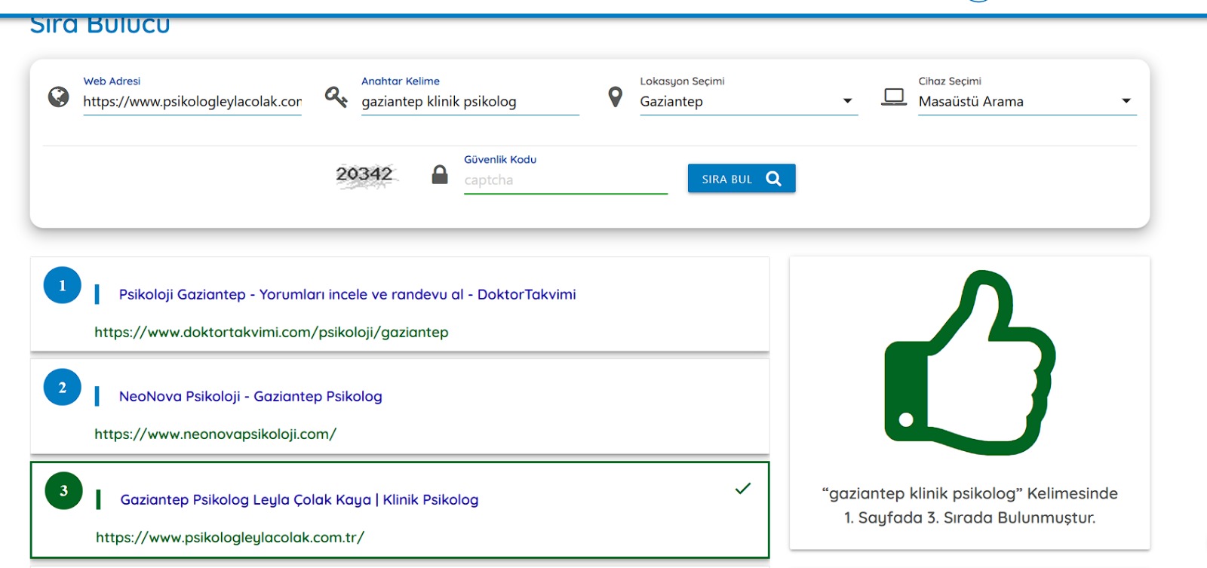Open the NeoNova Psikoloji result title

point(250,397)
